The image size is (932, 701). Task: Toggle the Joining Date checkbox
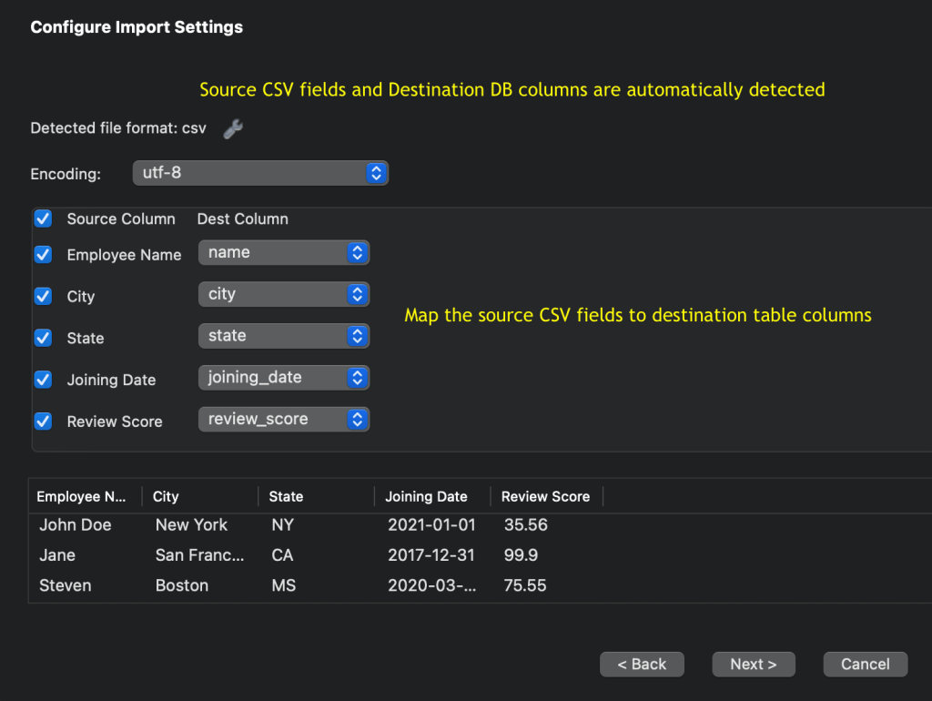pos(43,380)
